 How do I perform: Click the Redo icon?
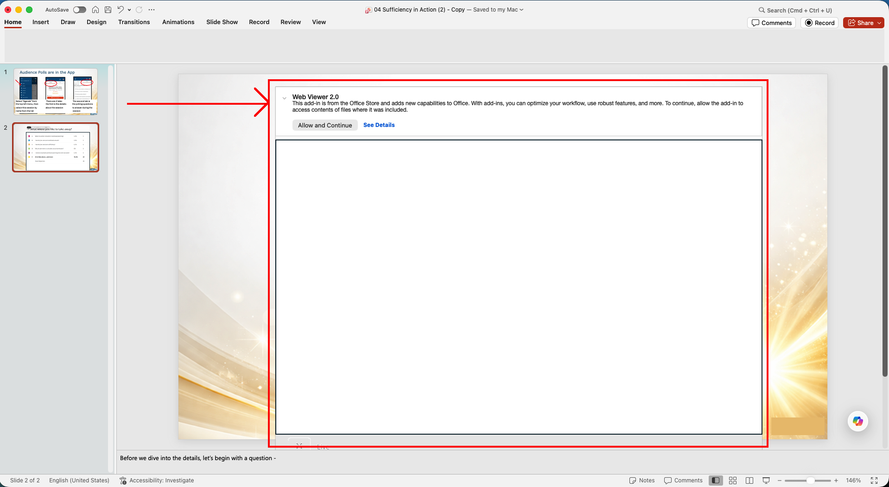click(139, 10)
